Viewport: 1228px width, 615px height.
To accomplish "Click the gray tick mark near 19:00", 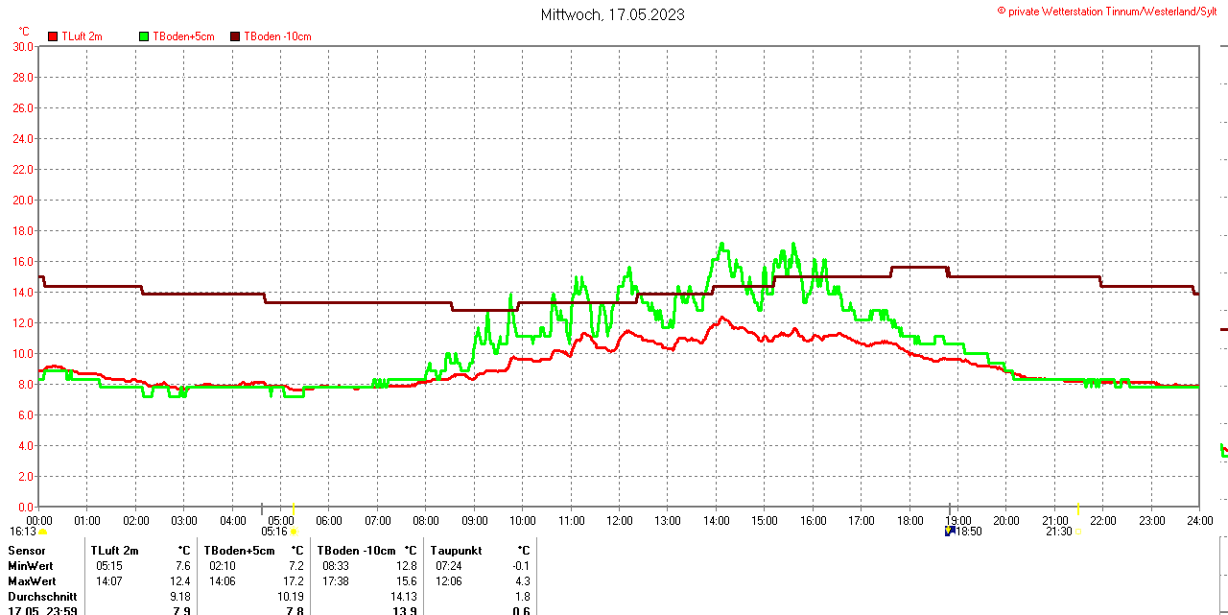I will tap(950, 509).
